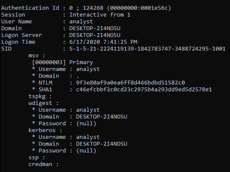Click the wdigest Password (null) value
This screenshot has height=172, width=230.
pos(86,124)
